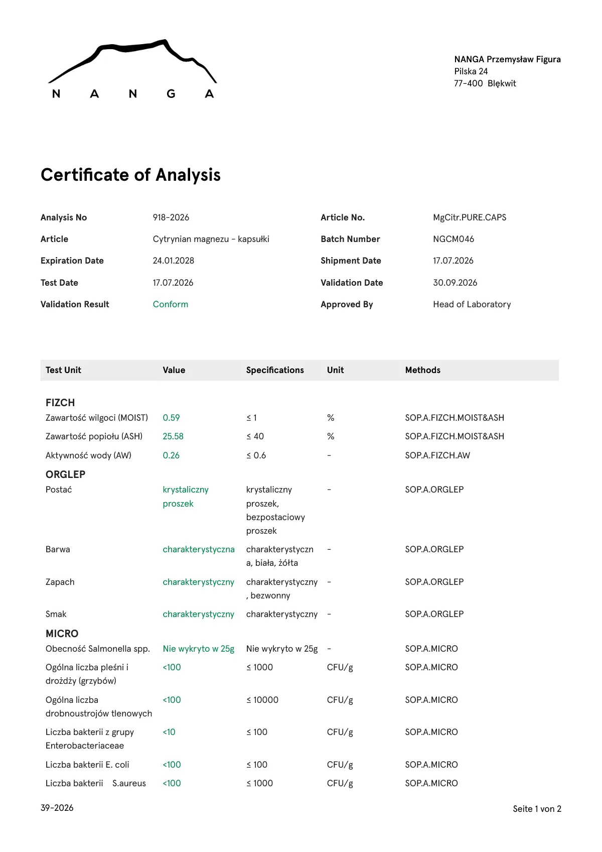
Task: Select "Liczba bakterii E. coli" row label
Action: (x=87, y=765)
